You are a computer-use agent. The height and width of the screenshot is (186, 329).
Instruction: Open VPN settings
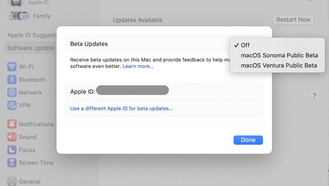[12, 105]
